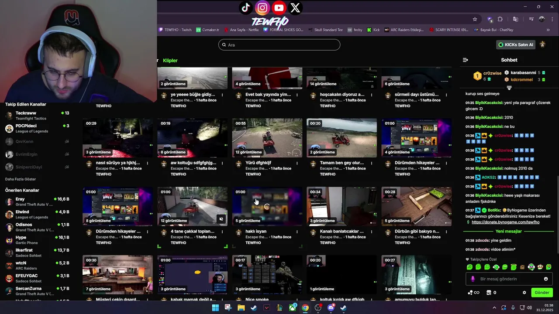This screenshot has height=314, width=559.
Task: Open the X (Twitter) icon in the overlay
Action: point(295,7)
